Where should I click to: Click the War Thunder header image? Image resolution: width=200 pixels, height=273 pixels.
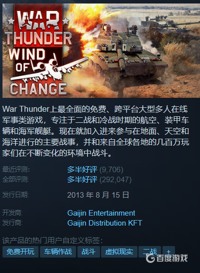[x=101, y=51]
